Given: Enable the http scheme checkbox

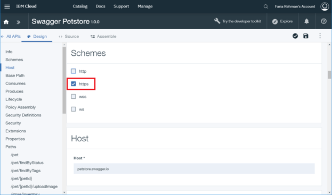Looking at the screenshot, I should 73,71.
